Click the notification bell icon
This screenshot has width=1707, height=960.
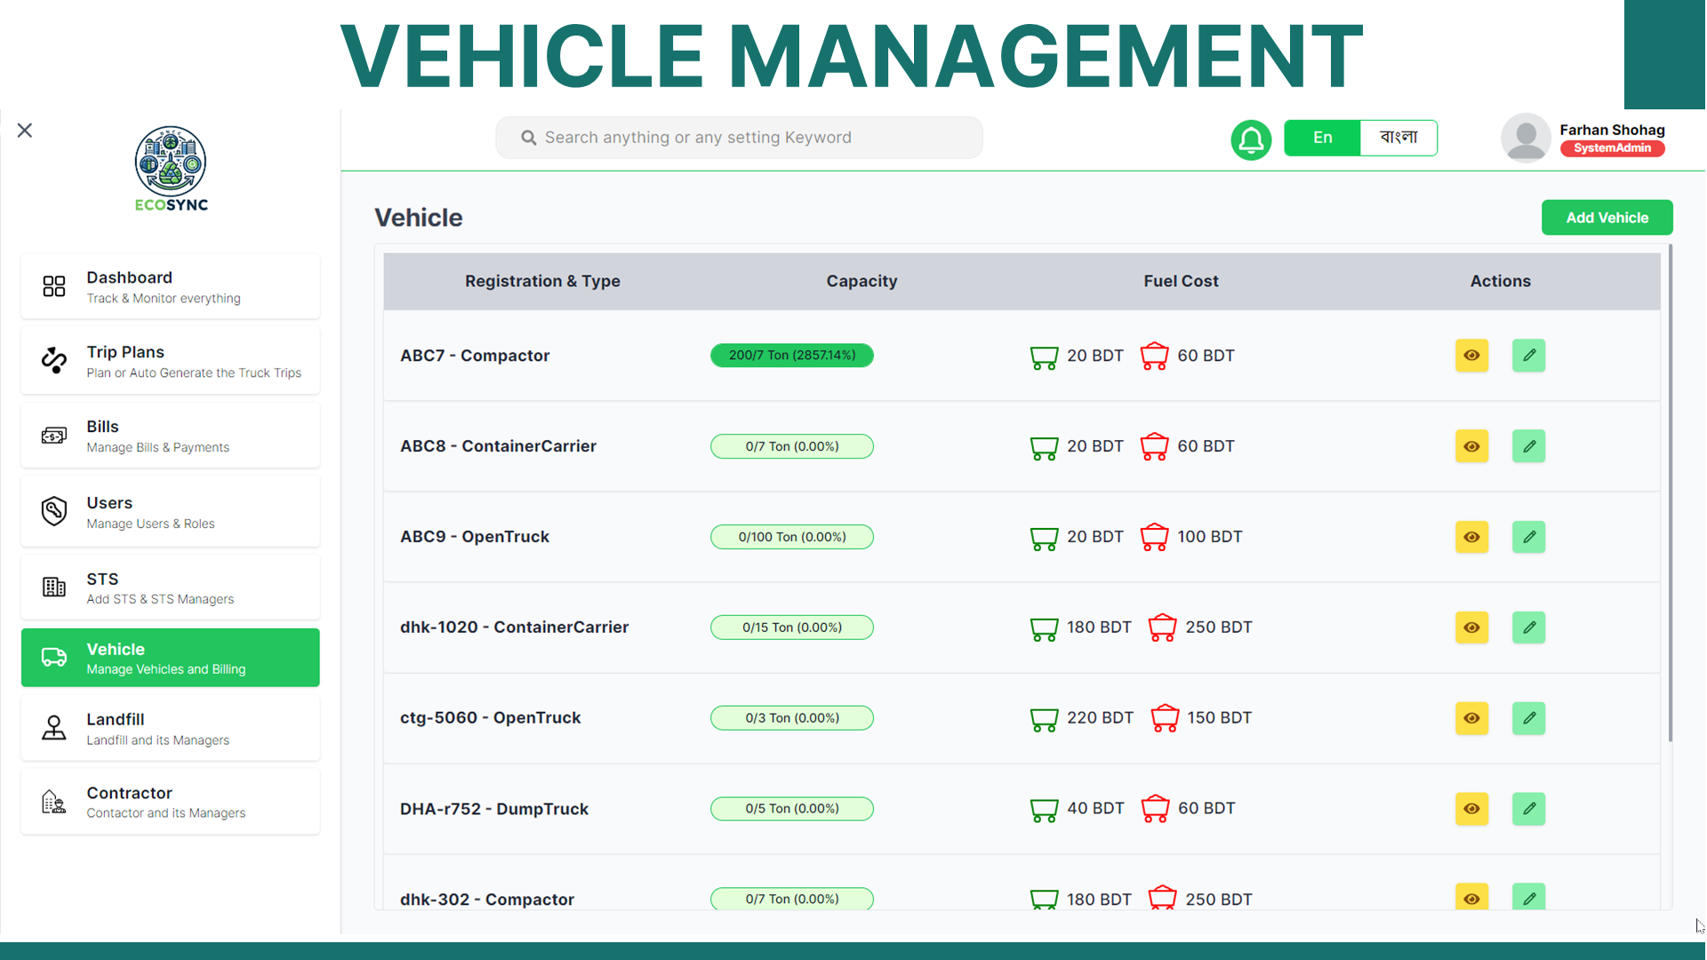tap(1250, 139)
